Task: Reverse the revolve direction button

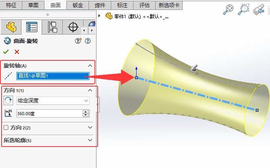Action: 8,100
